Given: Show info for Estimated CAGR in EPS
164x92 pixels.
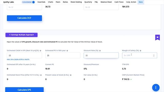Looking at the screenshot, I should (40, 51).
